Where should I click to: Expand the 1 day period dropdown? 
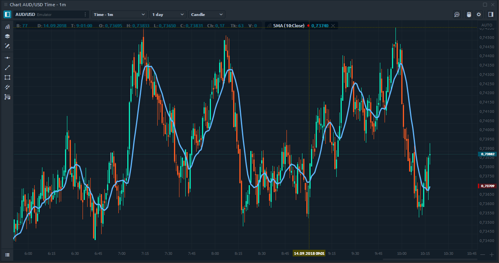tap(168, 14)
